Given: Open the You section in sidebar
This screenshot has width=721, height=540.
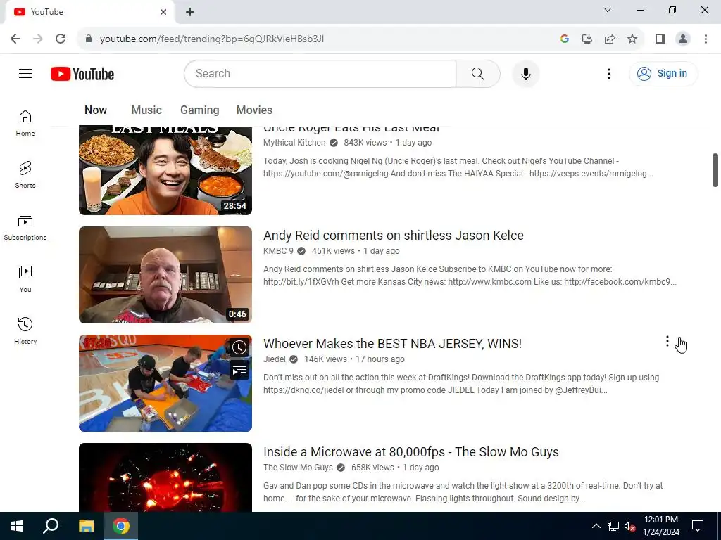Looking at the screenshot, I should (x=25, y=278).
